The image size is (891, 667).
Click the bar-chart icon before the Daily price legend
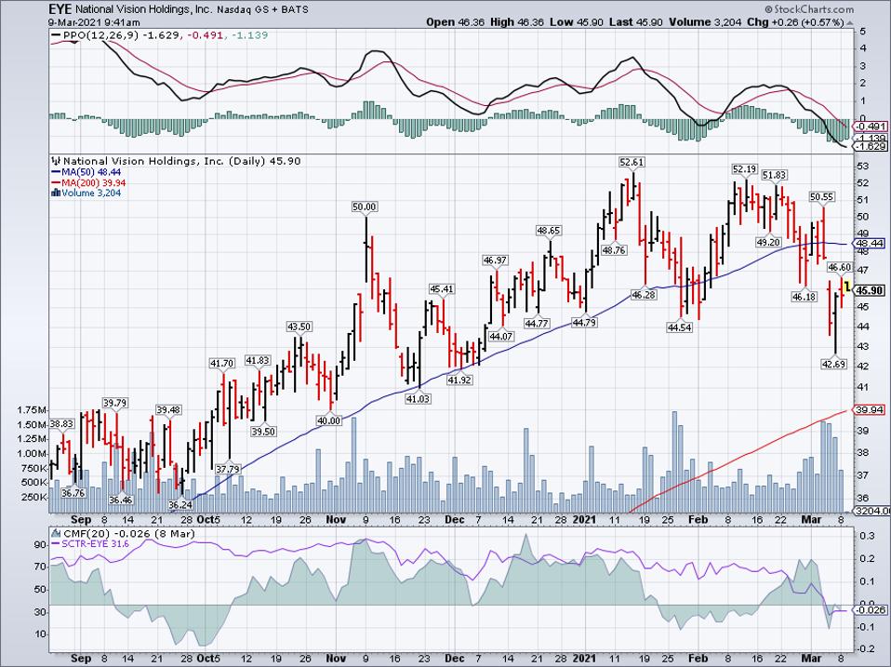pos(56,161)
